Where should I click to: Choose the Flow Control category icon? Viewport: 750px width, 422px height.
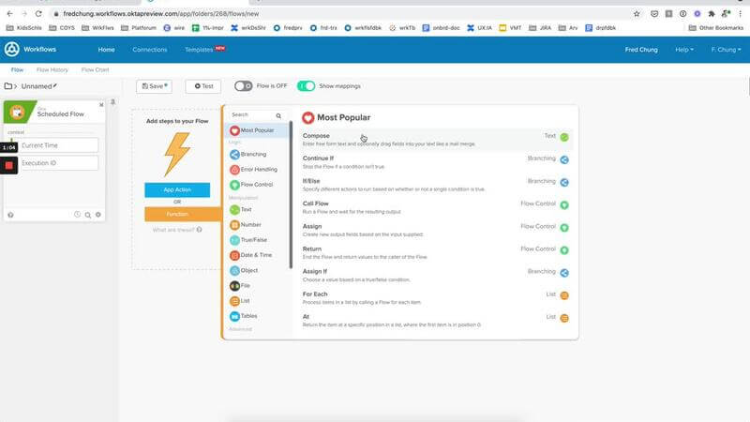234,185
